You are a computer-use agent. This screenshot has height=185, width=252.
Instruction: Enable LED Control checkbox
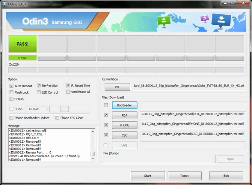point(39,92)
